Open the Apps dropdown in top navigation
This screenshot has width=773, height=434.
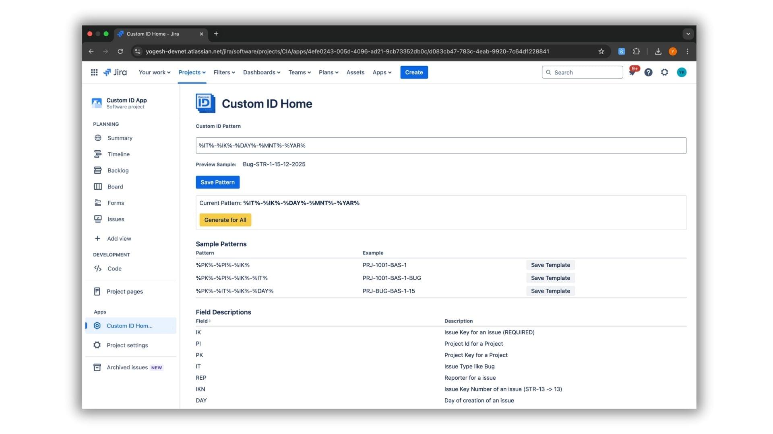[x=382, y=72]
